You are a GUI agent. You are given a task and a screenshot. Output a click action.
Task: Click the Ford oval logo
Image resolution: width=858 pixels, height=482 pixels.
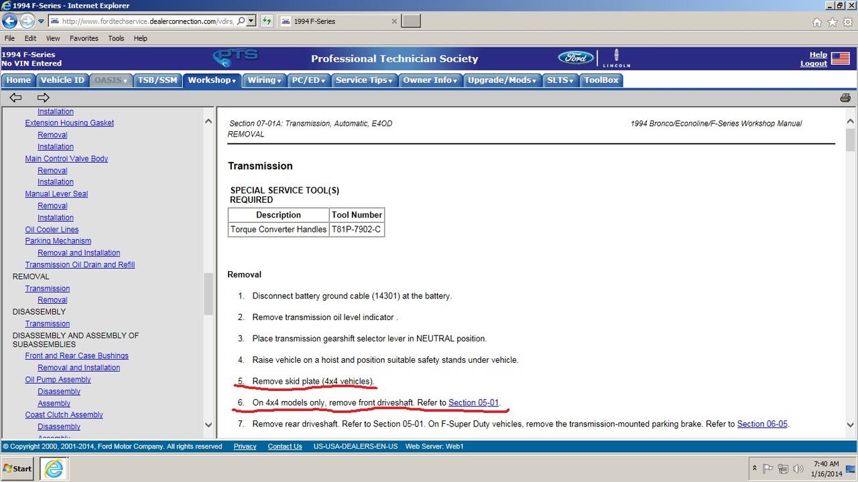[x=576, y=58]
